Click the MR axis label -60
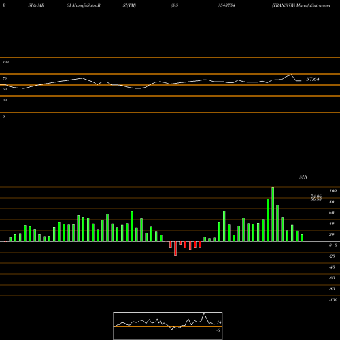This screenshot has width=340, height=340. click(332, 278)
